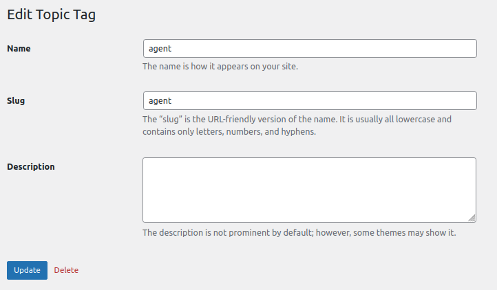497x290 pixels.
Task: Click the empty right end of Slug field
Action: point(441,100)
